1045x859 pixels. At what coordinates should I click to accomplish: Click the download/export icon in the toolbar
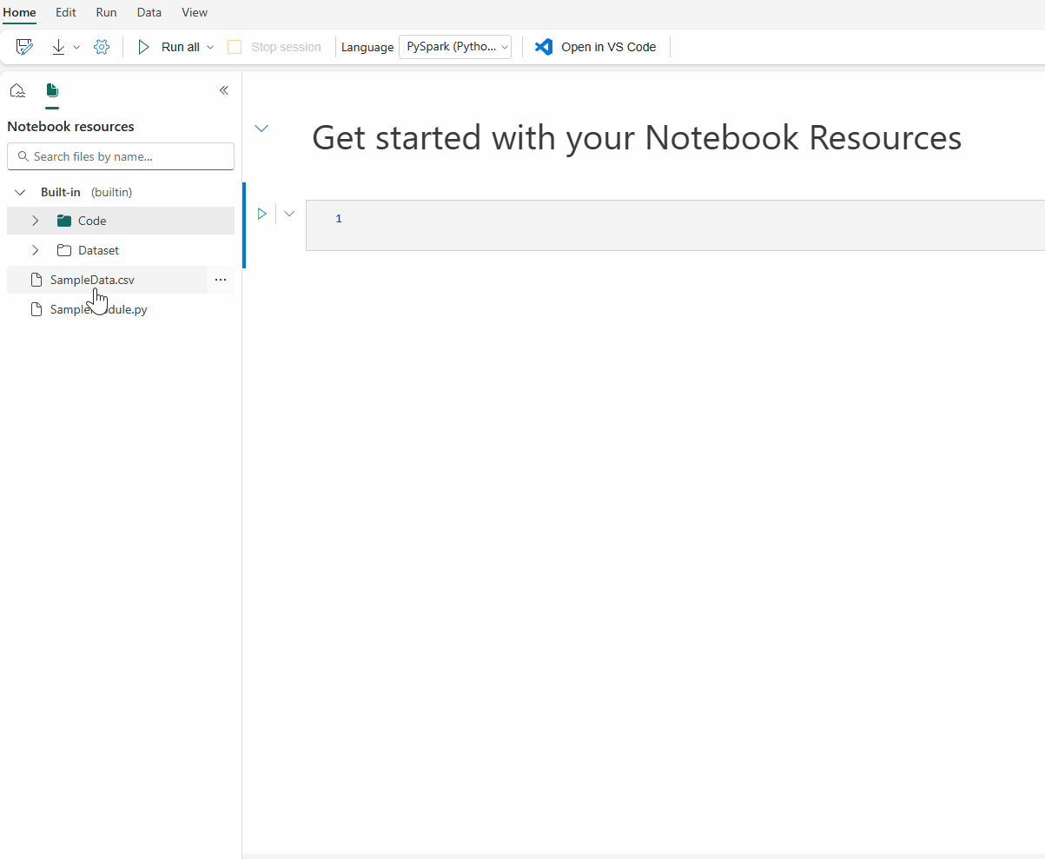click(x=57, y=46)
